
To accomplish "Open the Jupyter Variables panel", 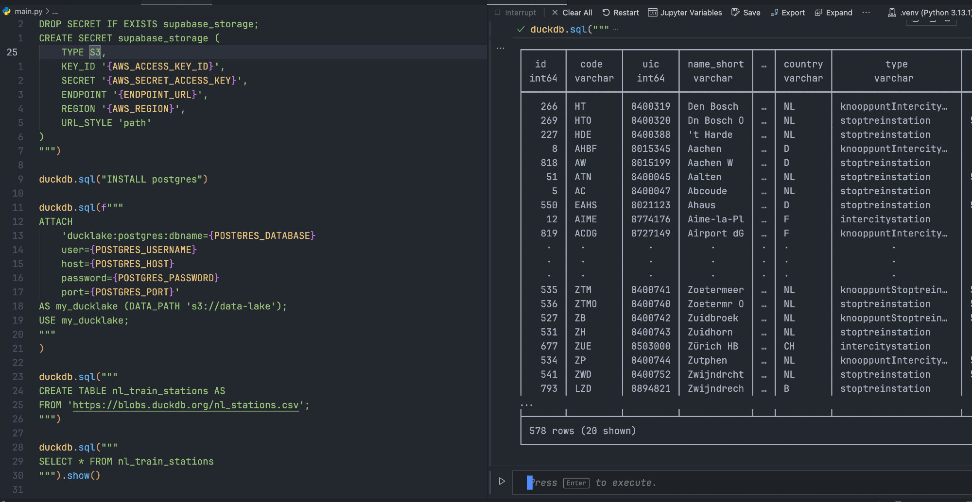I will click(685, 13).
